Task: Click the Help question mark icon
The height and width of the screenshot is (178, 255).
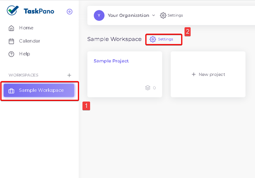Action: click(x=11, y=54)
